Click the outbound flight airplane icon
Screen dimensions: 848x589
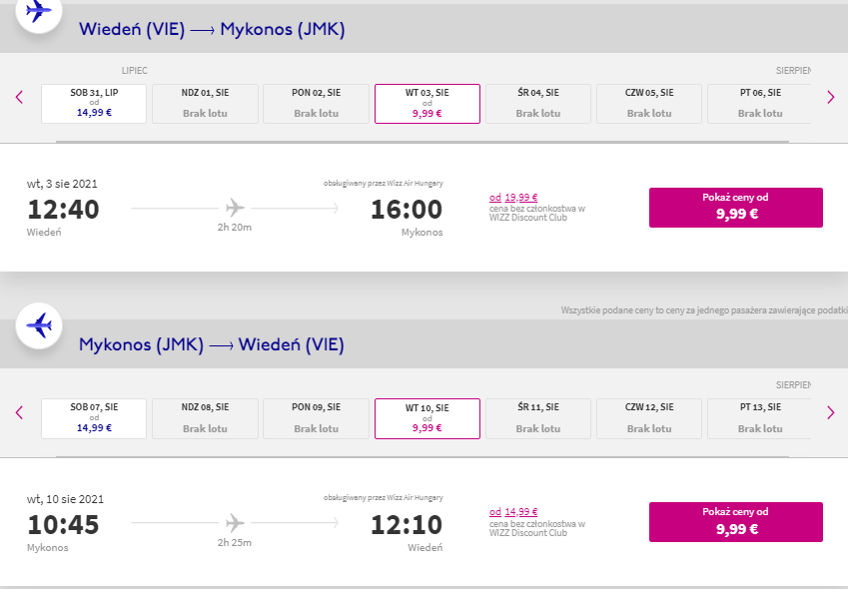[39, 10]
